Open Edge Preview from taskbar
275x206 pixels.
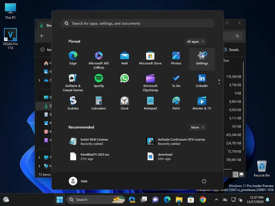(x=132, y=200)
